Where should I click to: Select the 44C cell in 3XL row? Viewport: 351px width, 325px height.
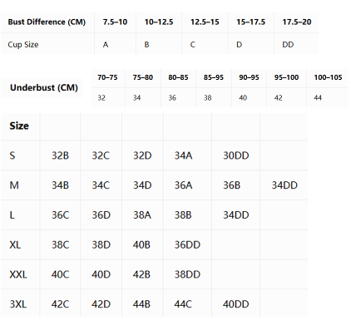click(183, 304)
